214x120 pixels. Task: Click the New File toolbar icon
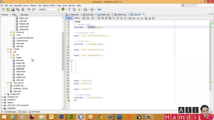4,10
